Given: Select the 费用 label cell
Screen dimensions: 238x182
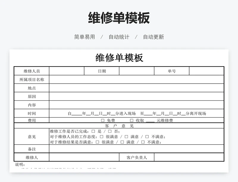Looking at the screenshot, I should click(x=32, y=120).
